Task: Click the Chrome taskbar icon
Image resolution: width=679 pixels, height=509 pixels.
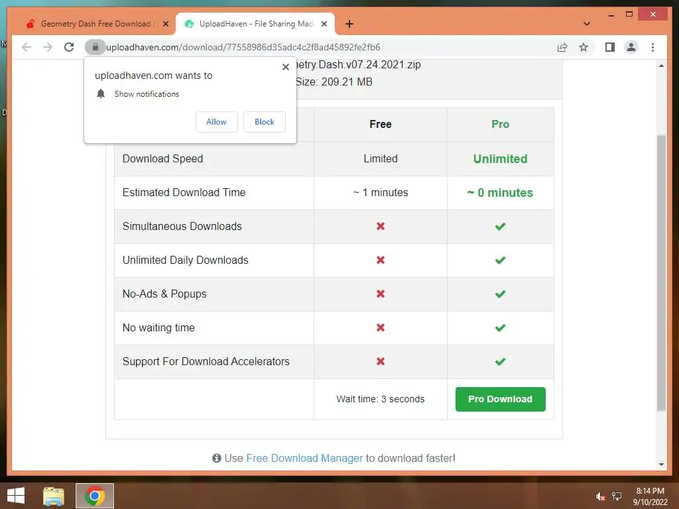Action: pos(95,496)
